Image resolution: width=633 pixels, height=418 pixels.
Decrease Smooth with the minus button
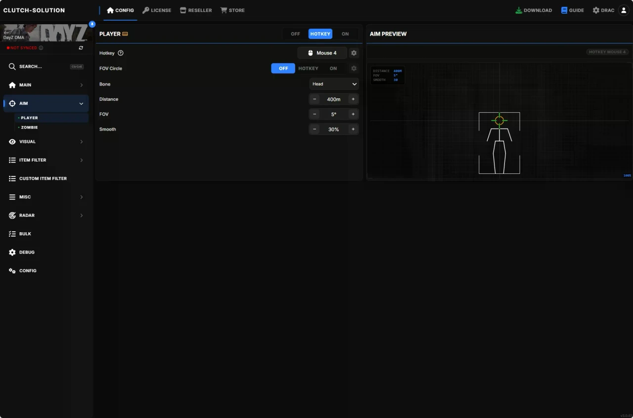coord(315,129)
